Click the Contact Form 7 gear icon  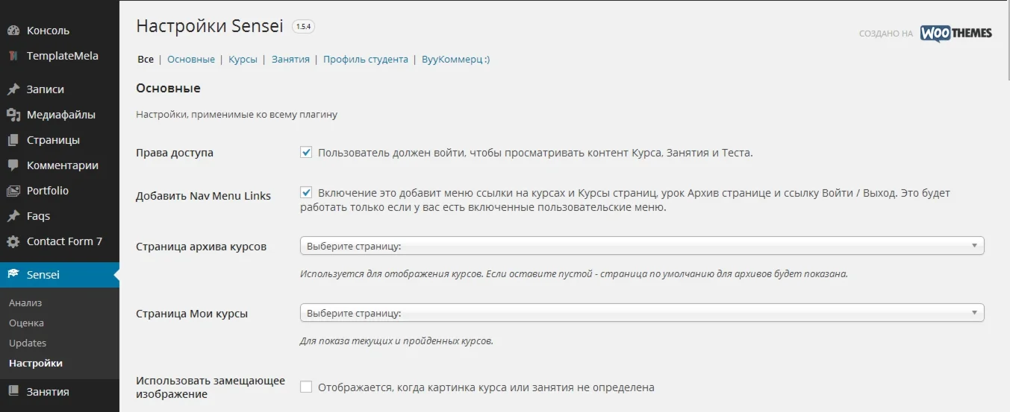tap(13, 241)
